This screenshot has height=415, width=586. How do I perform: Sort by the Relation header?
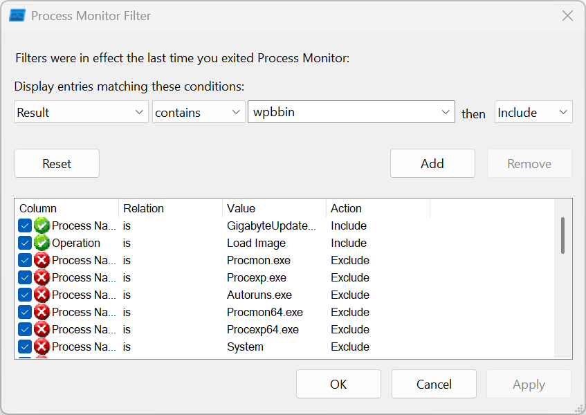170,208
